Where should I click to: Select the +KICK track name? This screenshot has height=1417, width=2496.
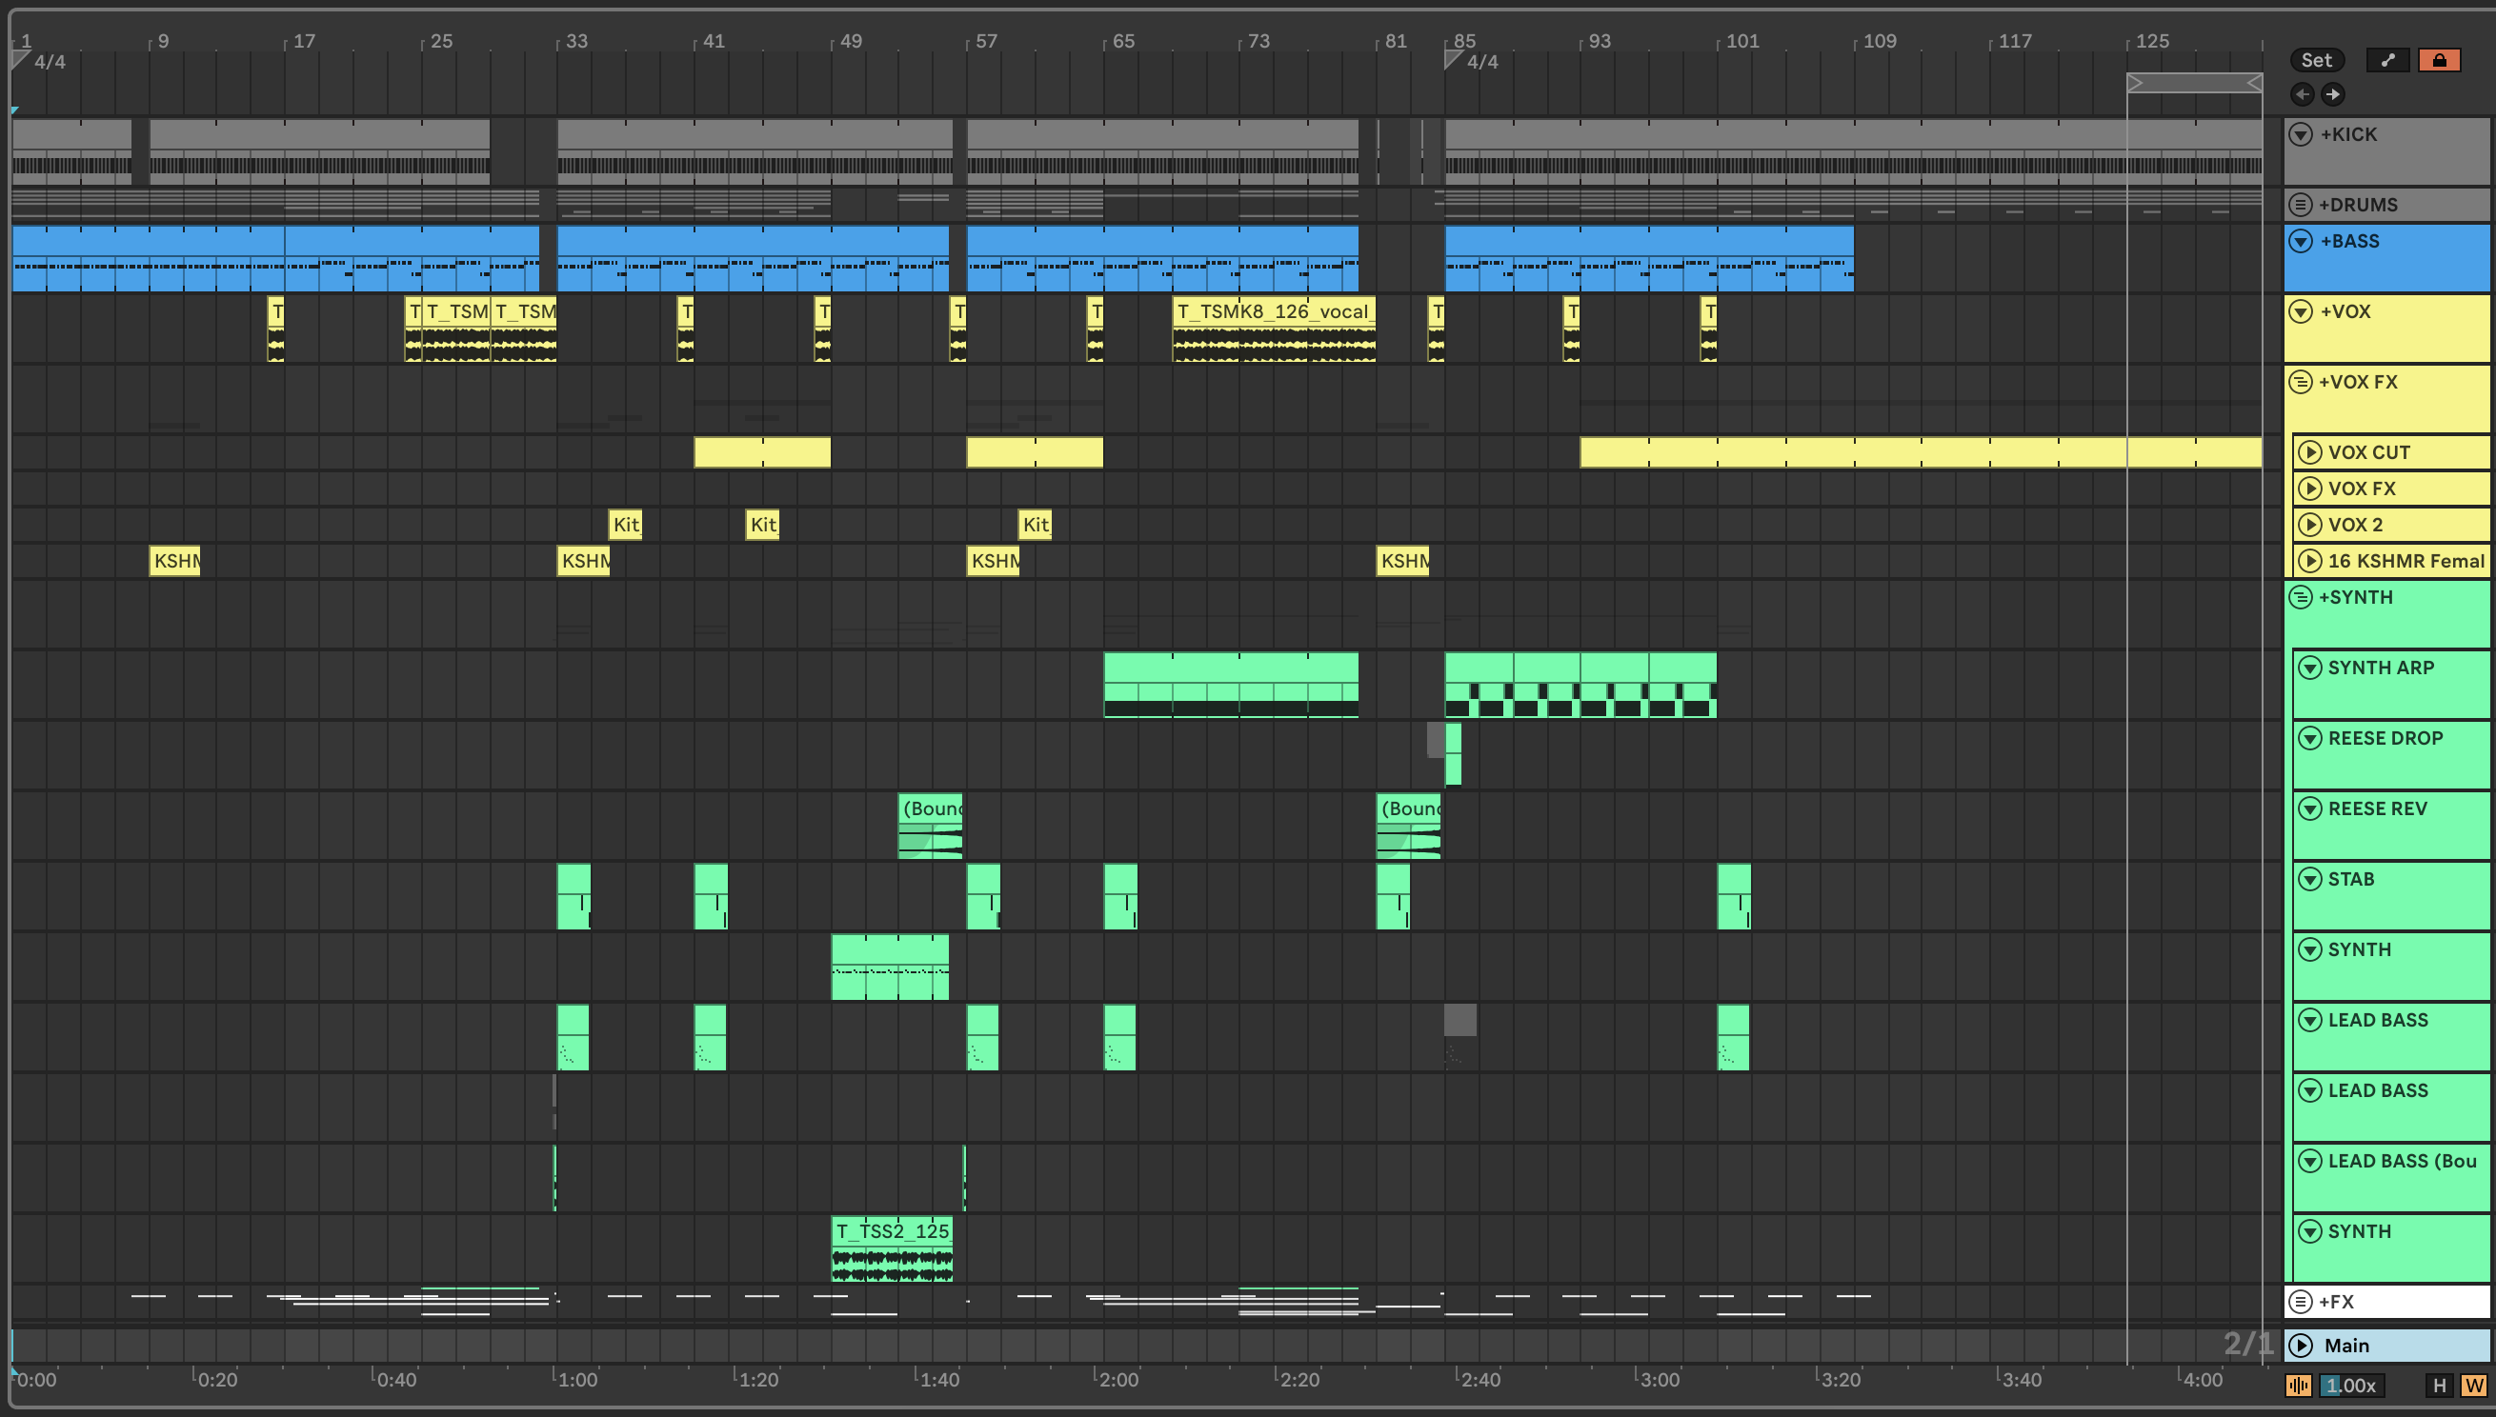coord(2348,134)
